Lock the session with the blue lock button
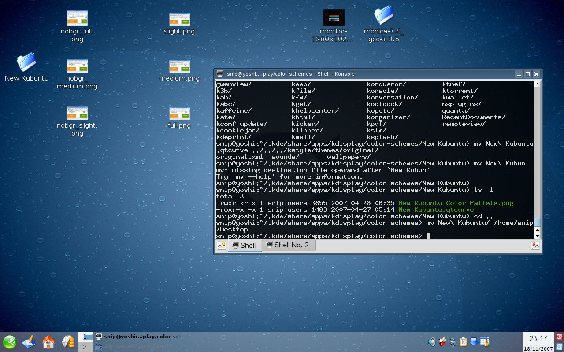 point(559,347)
